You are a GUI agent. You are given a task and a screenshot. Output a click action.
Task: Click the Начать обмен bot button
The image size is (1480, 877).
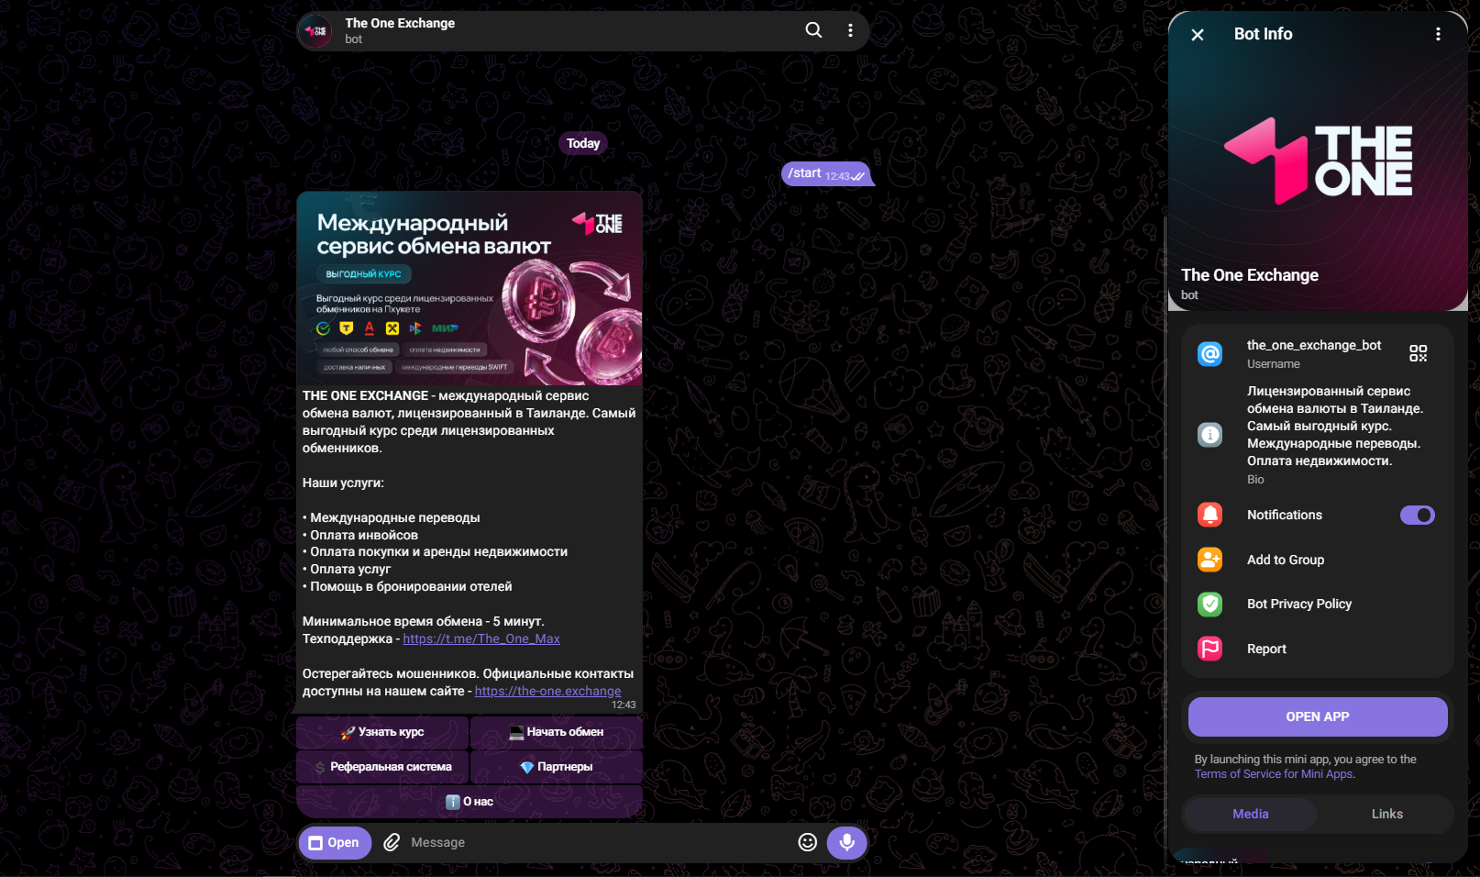[x=557, y=732]
